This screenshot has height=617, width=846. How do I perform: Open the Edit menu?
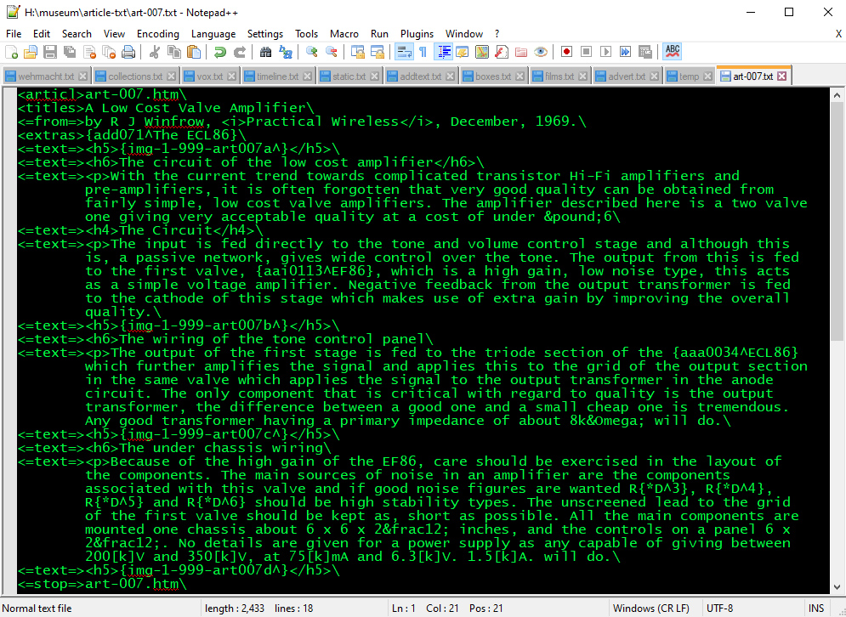pos(42,34)
